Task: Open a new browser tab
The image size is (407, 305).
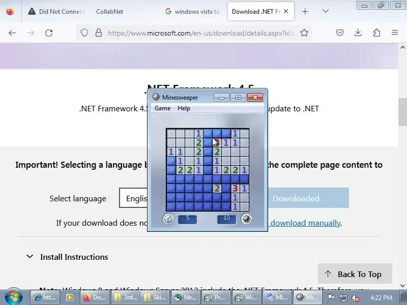Action: [305, 11]
